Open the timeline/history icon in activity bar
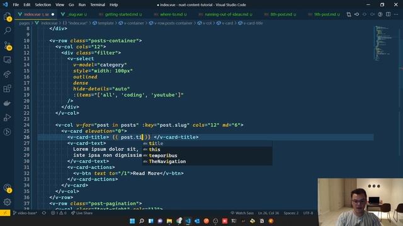The width and height of the screenshot is (403, 226). pos(7,132)
